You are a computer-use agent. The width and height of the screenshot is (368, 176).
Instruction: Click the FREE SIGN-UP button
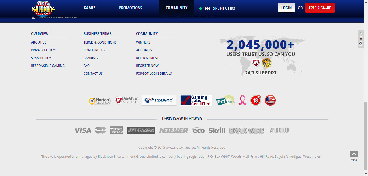click(x=320, y=8)
